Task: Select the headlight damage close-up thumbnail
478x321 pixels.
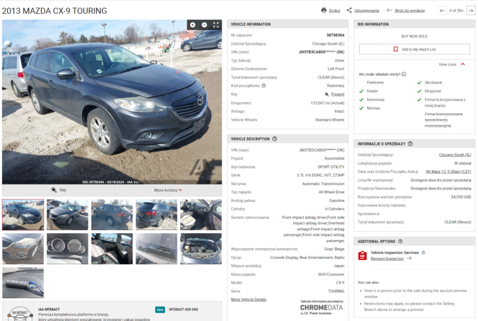Action: click(x=23, y=249)
